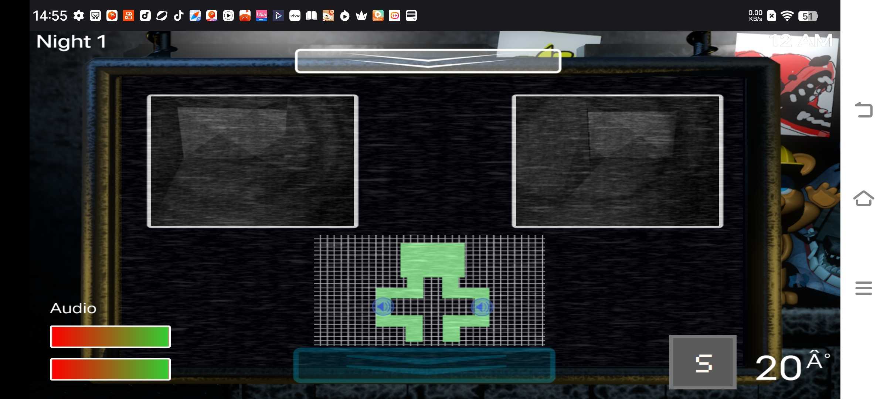The width and height of the screenshot is (887, 399).
Task: Tap the left audio lure speaker icon
Action: coord(383,307)
